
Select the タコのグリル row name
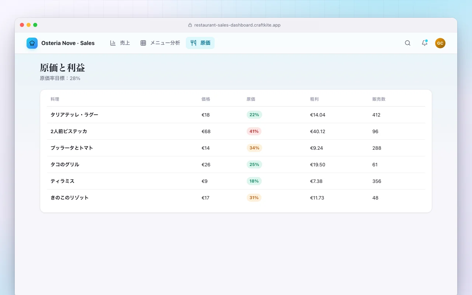pos(65,164)
